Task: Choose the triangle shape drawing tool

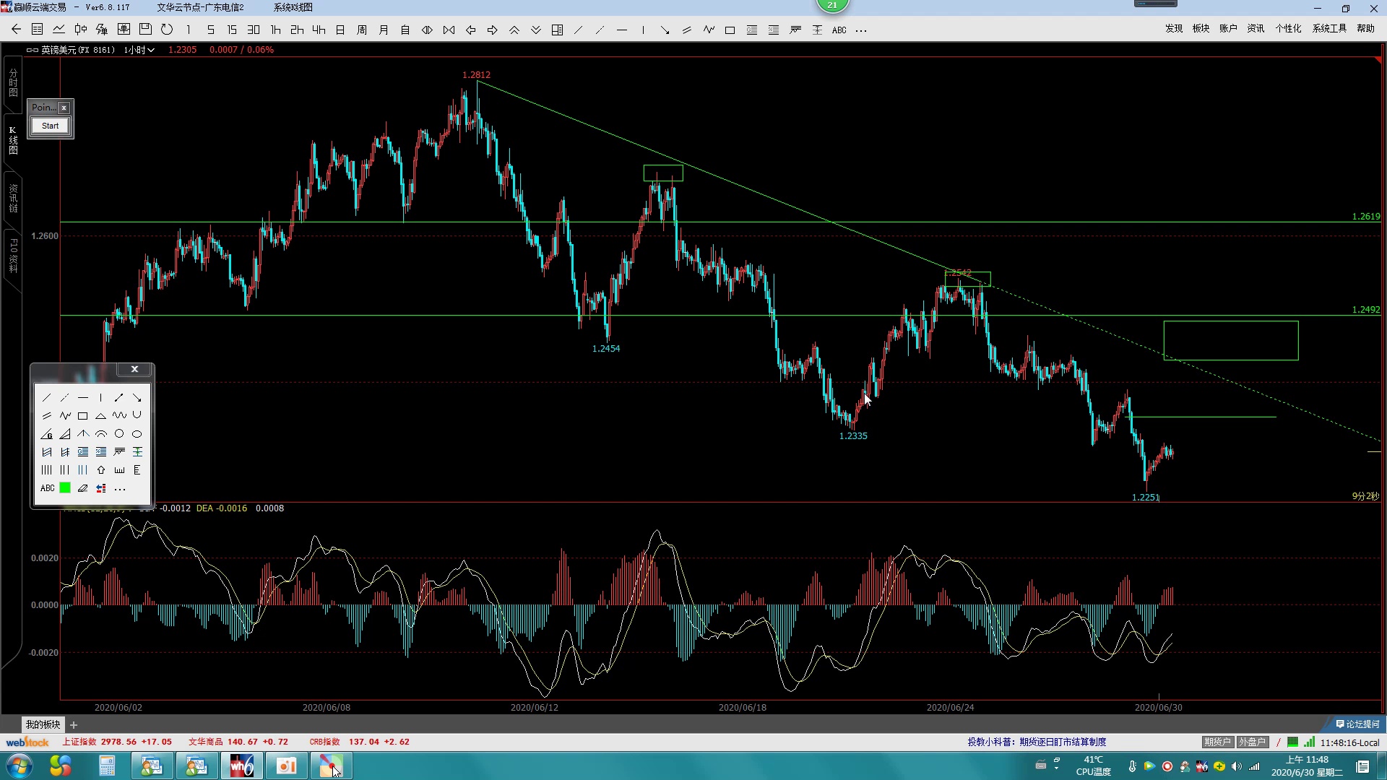Action: 101,416
